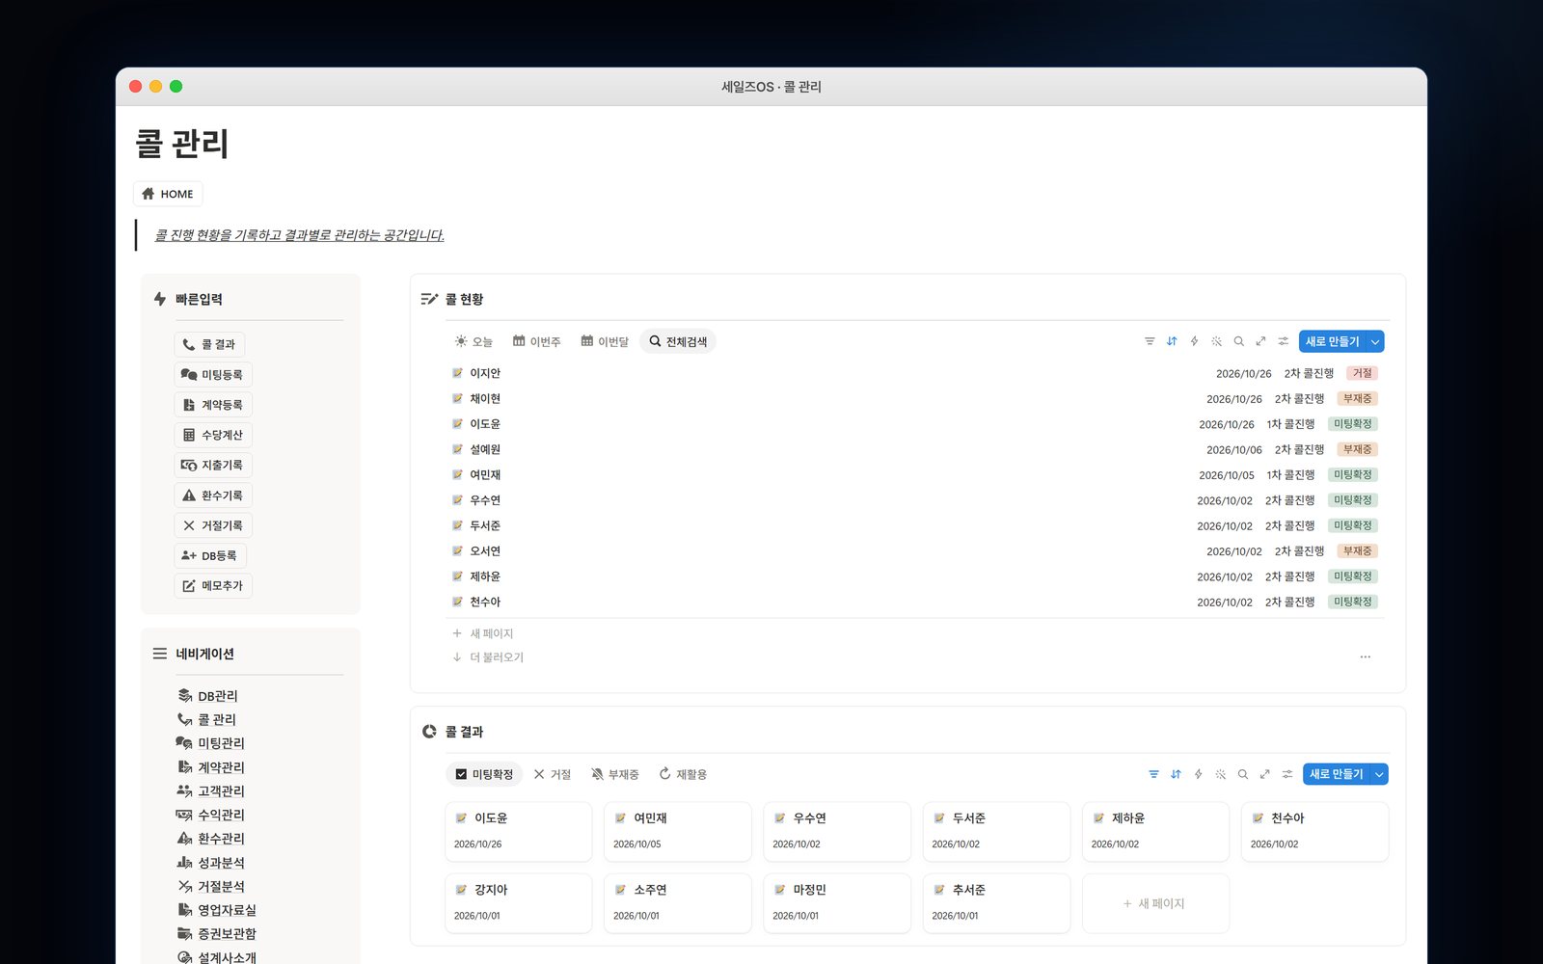Screen dimensions: 1543x964
Task: Open search in the 콜 결과 toolbar
Action: (x=1243, y=774)
